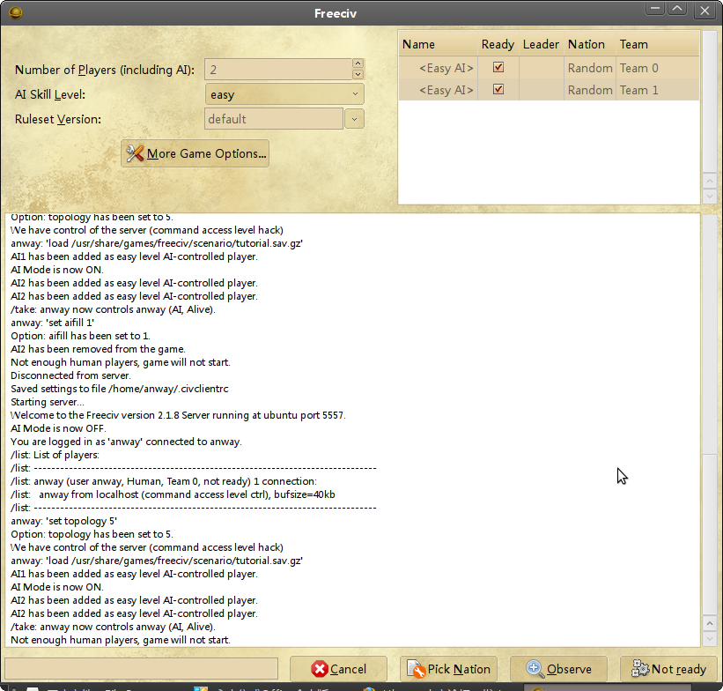The height and width of the screenshot is (691, 723).
Task: Click Random nation cell for Team 0
Action: [x=590, y=68]
